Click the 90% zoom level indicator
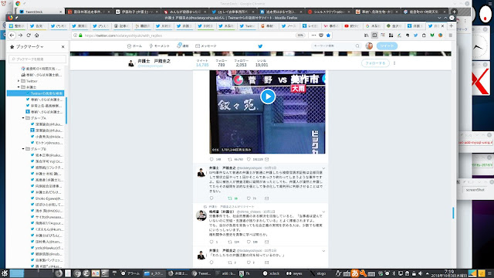The height and width of the screenshot is (278, 494). pos(300,36)
